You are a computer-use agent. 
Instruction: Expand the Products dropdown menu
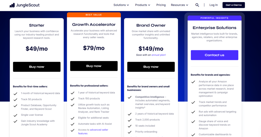[x=143, y=5]
